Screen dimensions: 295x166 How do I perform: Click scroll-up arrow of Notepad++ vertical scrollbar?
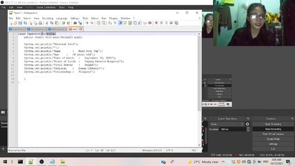click(x=199, y=34)
